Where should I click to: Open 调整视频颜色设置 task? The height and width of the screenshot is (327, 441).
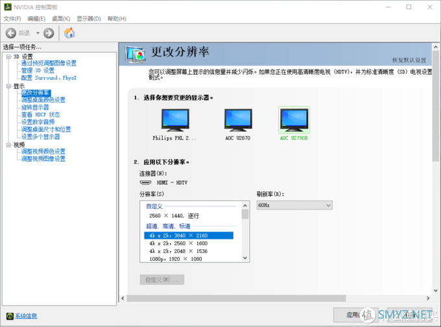point(43,151)
